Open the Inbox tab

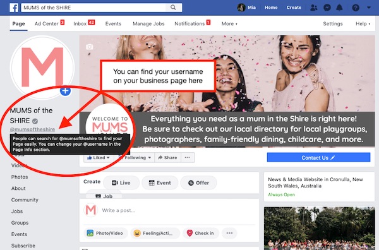pos(84,23)
